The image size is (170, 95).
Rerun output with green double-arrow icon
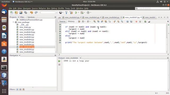tap(59, 61)
